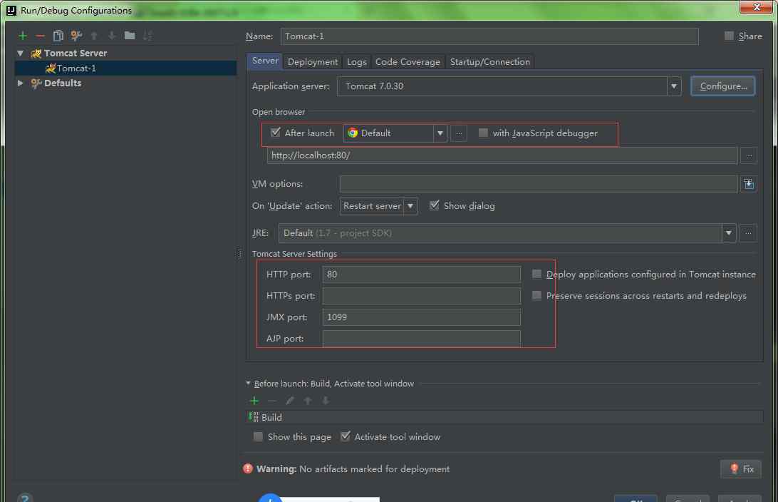The width and height of the screenshot is (778, 502).
Task: Click the Chrome icon in the browser selector
Action: coord(353,133)
